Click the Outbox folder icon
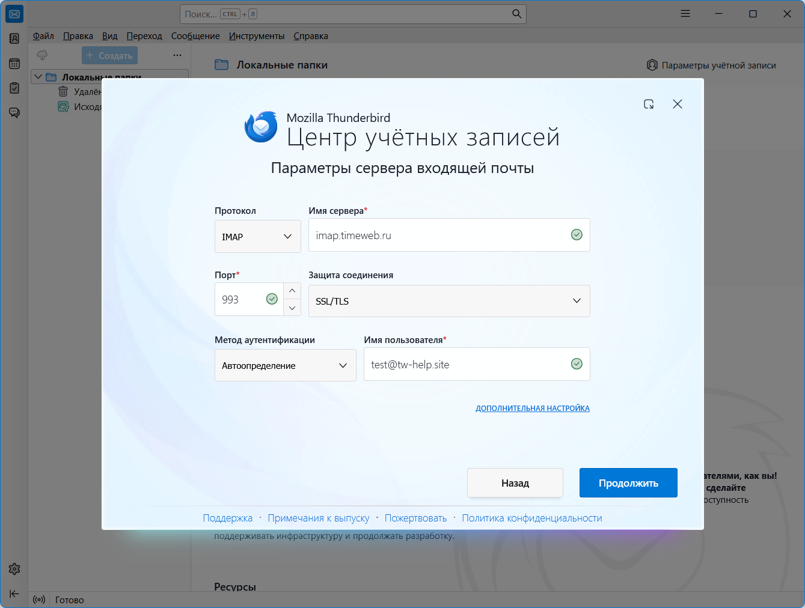The image size is (805, 608). (63, 106)
